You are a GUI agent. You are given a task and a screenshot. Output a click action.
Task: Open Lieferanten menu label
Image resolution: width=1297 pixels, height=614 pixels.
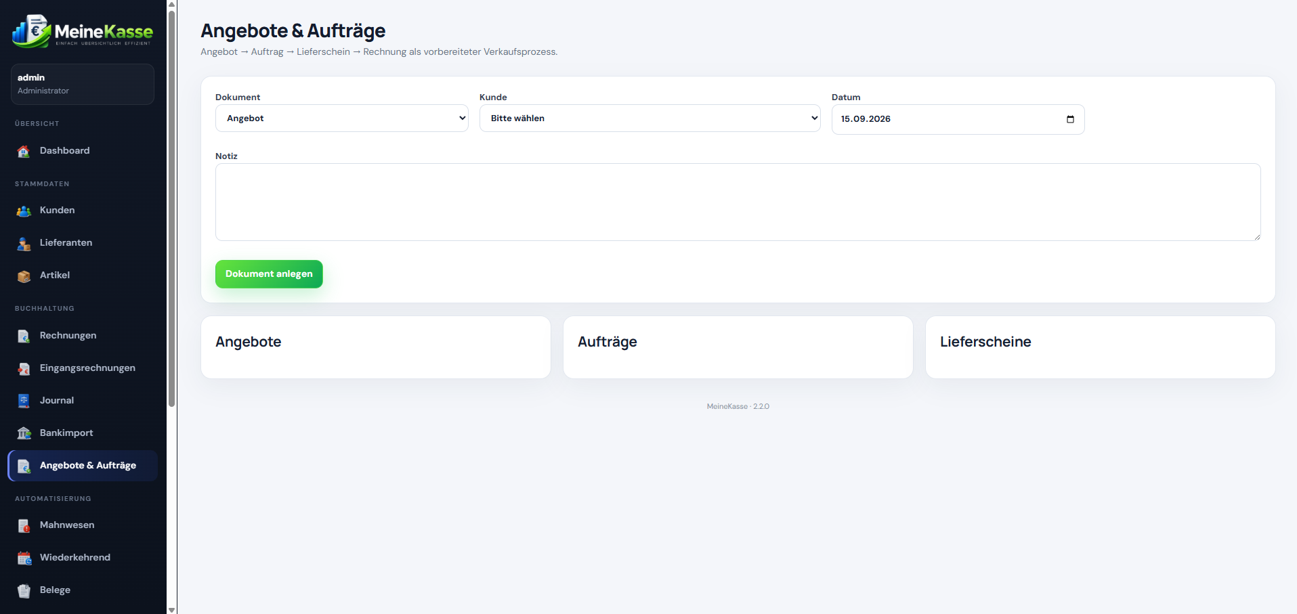point(66,242)
